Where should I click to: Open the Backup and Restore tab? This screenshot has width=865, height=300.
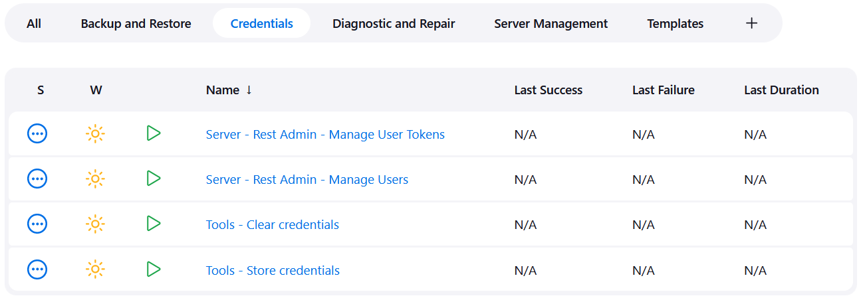(136, 24)
